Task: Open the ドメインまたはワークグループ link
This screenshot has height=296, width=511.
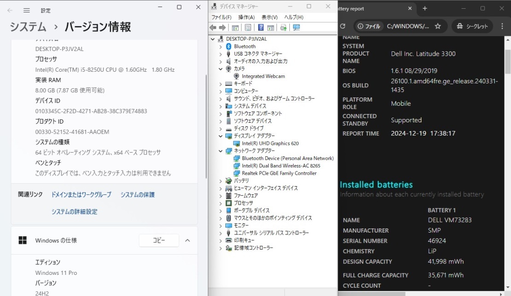Action: tap(81, 194)
